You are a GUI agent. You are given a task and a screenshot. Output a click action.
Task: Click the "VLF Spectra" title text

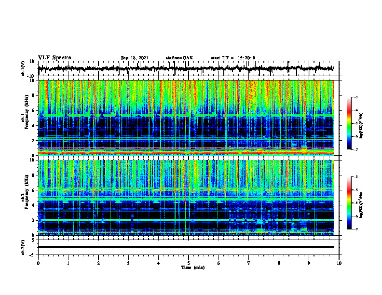pos(55,58)
